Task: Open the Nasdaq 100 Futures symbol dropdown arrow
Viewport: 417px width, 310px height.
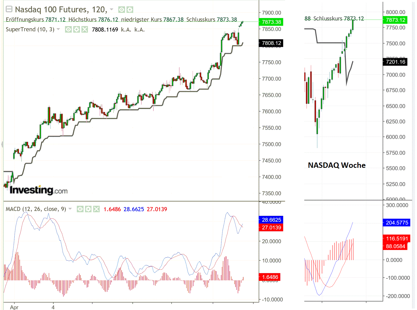Action: pyautogui.click(x=111, y=9)
